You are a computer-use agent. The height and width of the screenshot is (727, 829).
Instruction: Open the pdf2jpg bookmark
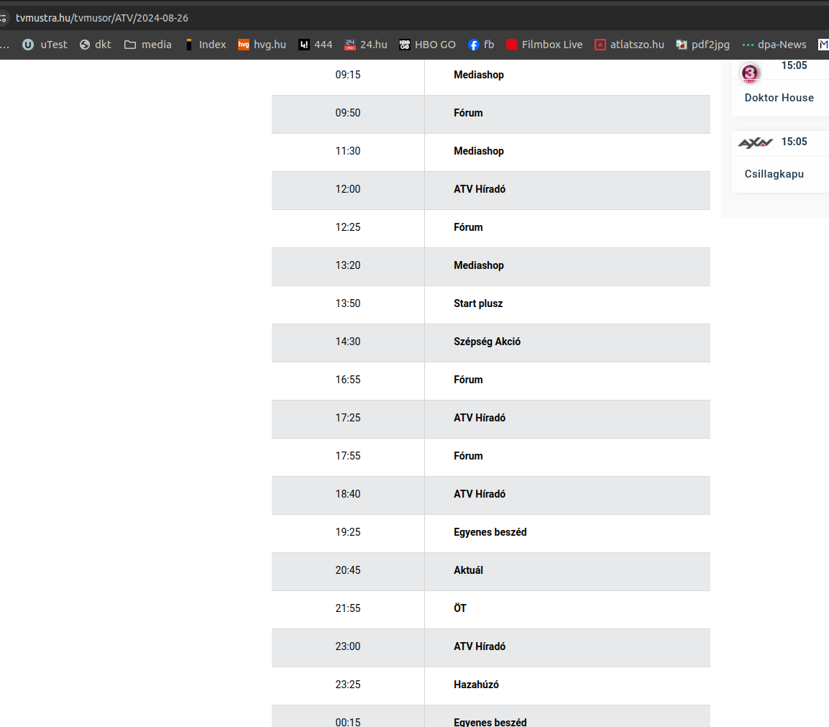702,45
